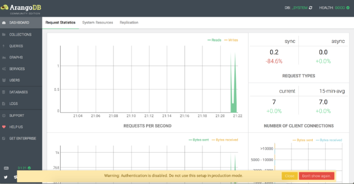Click the 3.1.21 version number link
Viewport: 354px width, 184px height.
[22, 168]
